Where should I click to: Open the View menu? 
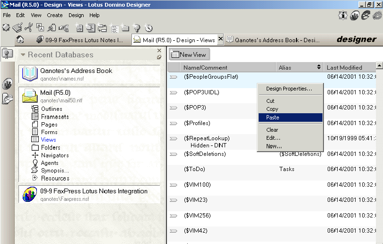tap(36, 15)
